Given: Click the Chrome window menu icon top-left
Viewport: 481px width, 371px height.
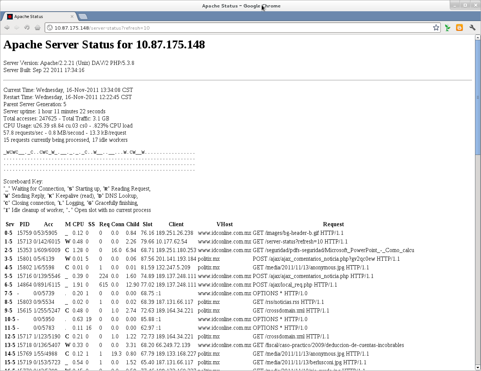Looking at the screenshot, I should click(x=5, y=5).
